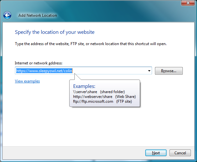Click the Type the address instruction sentence
Image resolution: width=197 pixels, height=162 pixels.
point(91,44)
